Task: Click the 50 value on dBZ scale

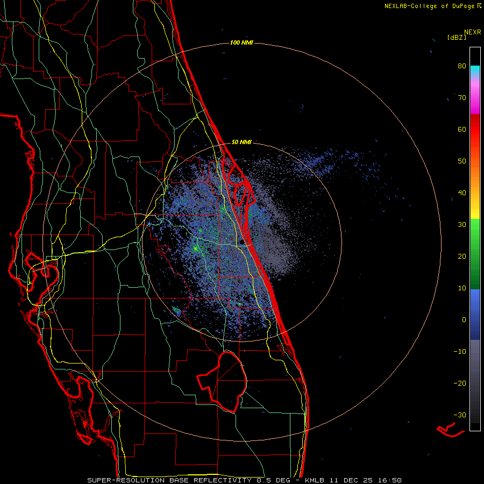Action: point(462,161)
